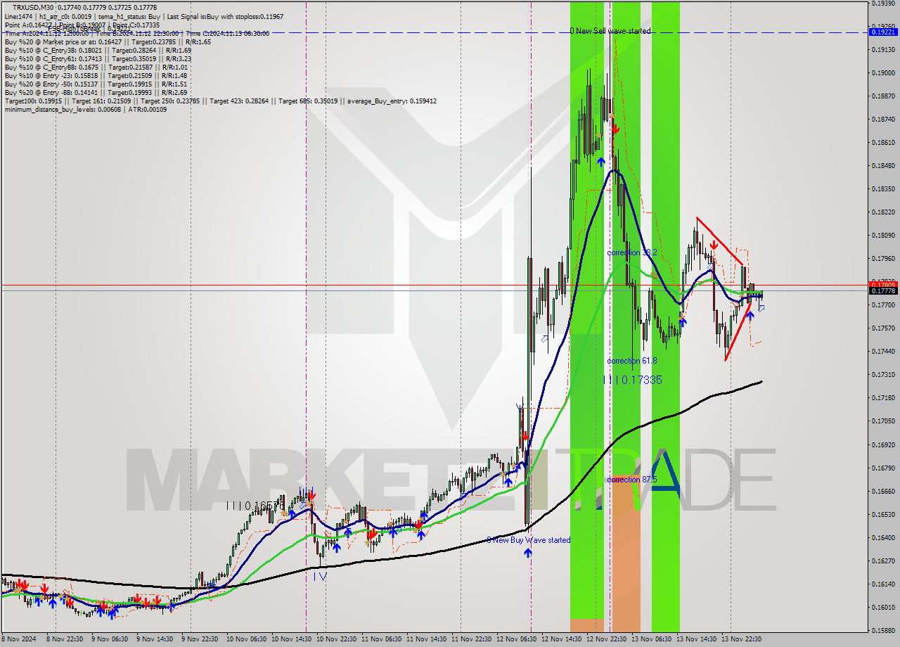Click the 'Buy %10 @ C_Entry61' line
The width and height of the screenshot is (900, 647).
pyautogui.click(x=98, y=58)
